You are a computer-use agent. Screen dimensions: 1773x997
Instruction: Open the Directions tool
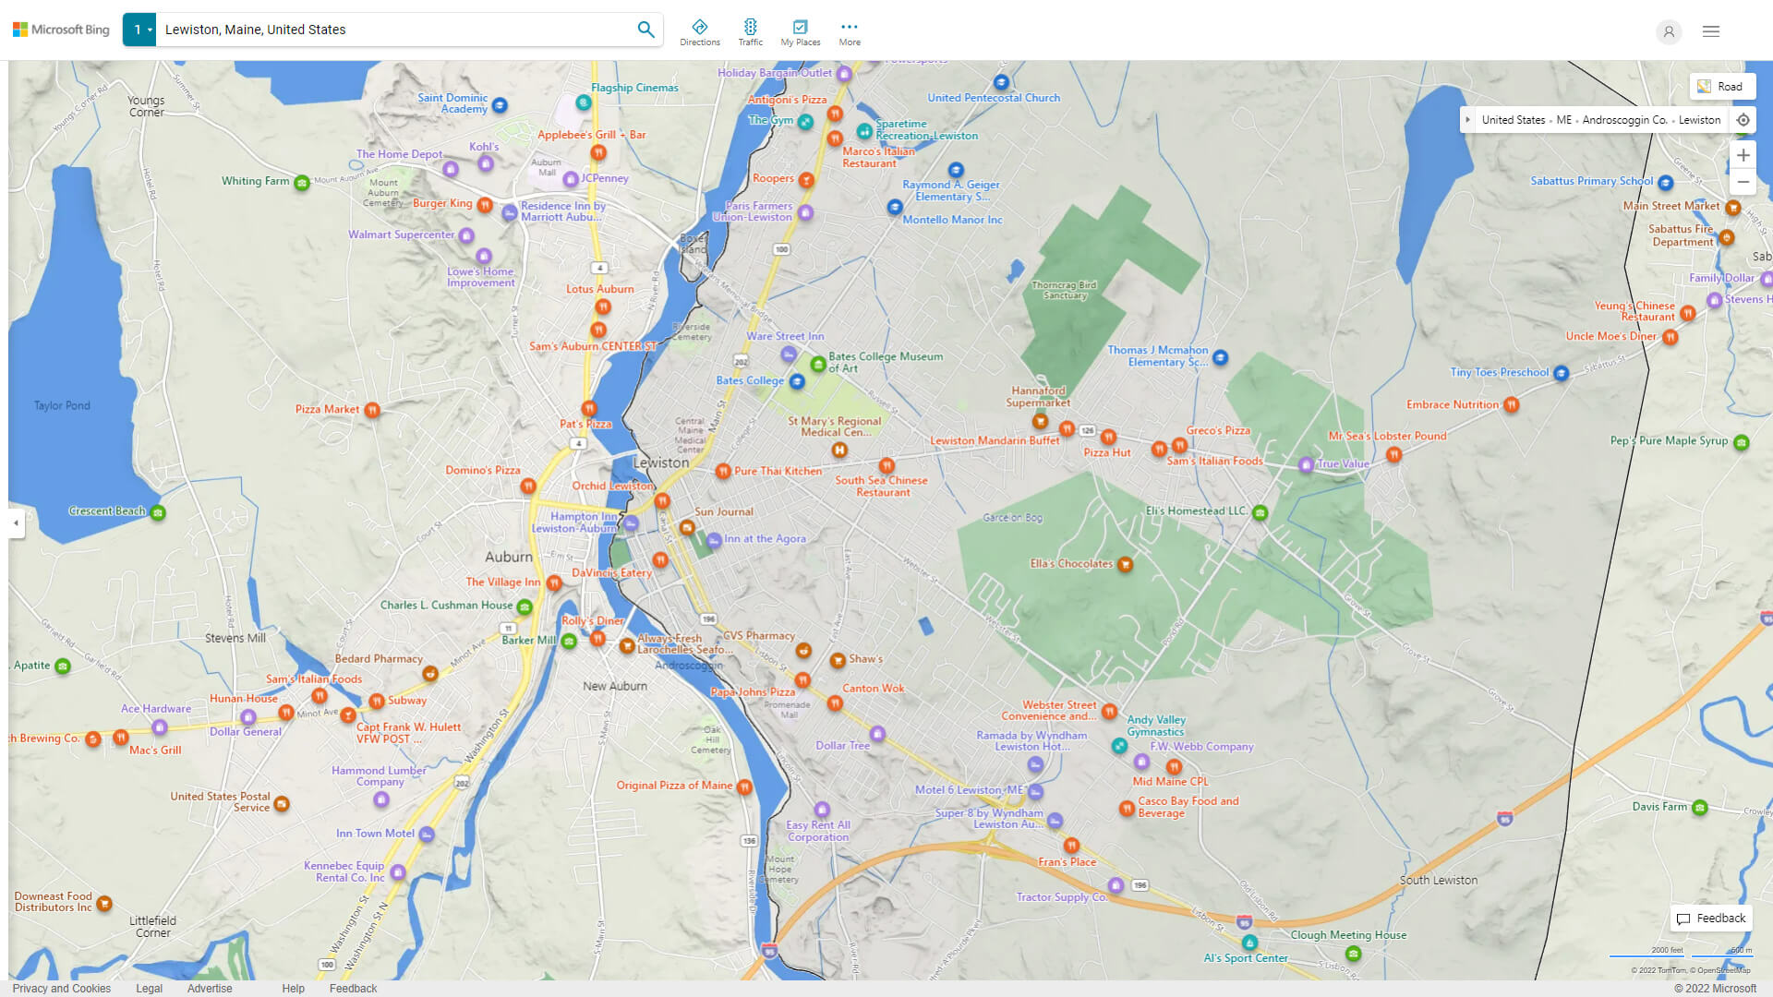point(700,32)
